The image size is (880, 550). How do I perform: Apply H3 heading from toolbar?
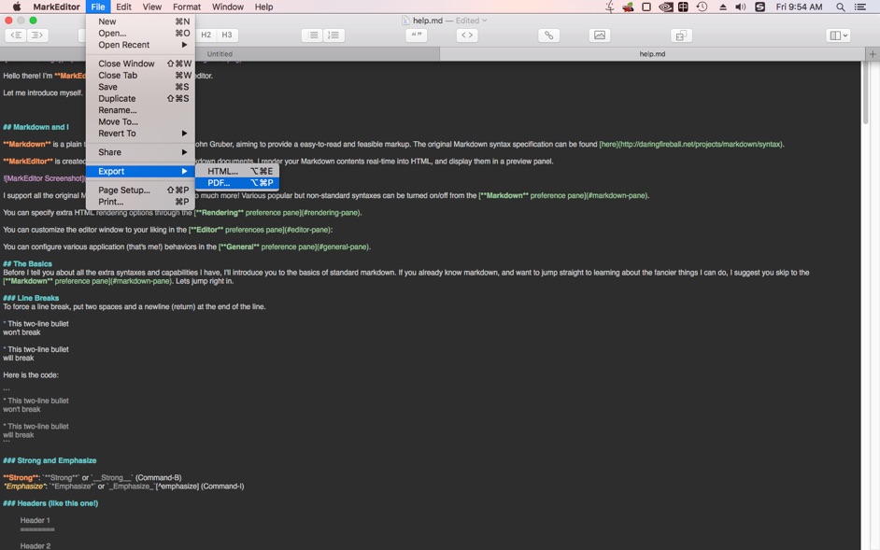pos(227,35)
